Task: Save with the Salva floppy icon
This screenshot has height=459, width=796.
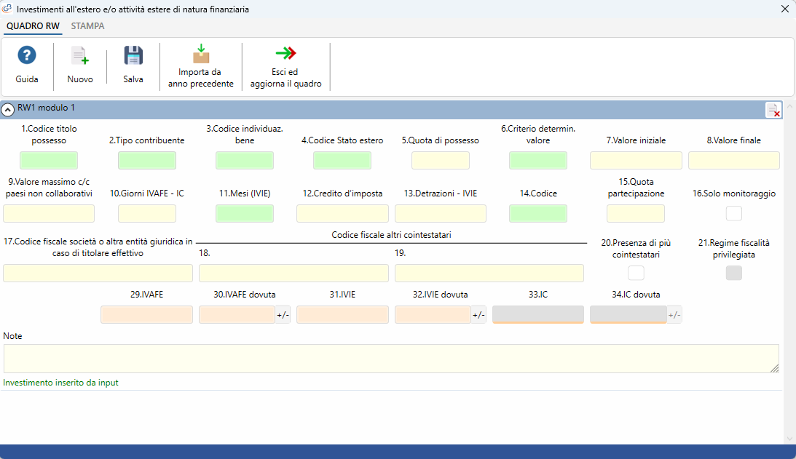Action: 133,56
